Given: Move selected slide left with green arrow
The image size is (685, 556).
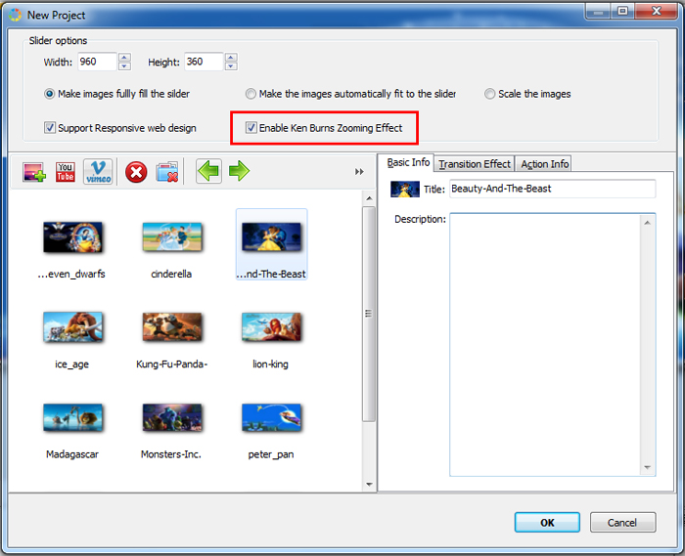Looking at the screenshot, I should point(208,171).
